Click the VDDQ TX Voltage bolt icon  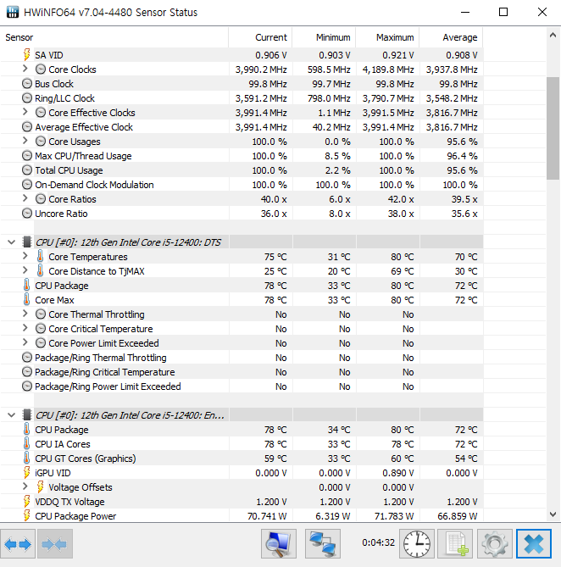[27, 502]
